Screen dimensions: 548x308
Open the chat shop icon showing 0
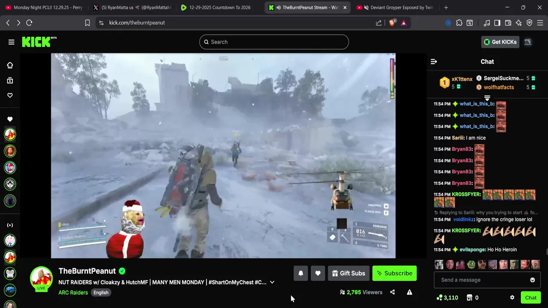point(472,298)
